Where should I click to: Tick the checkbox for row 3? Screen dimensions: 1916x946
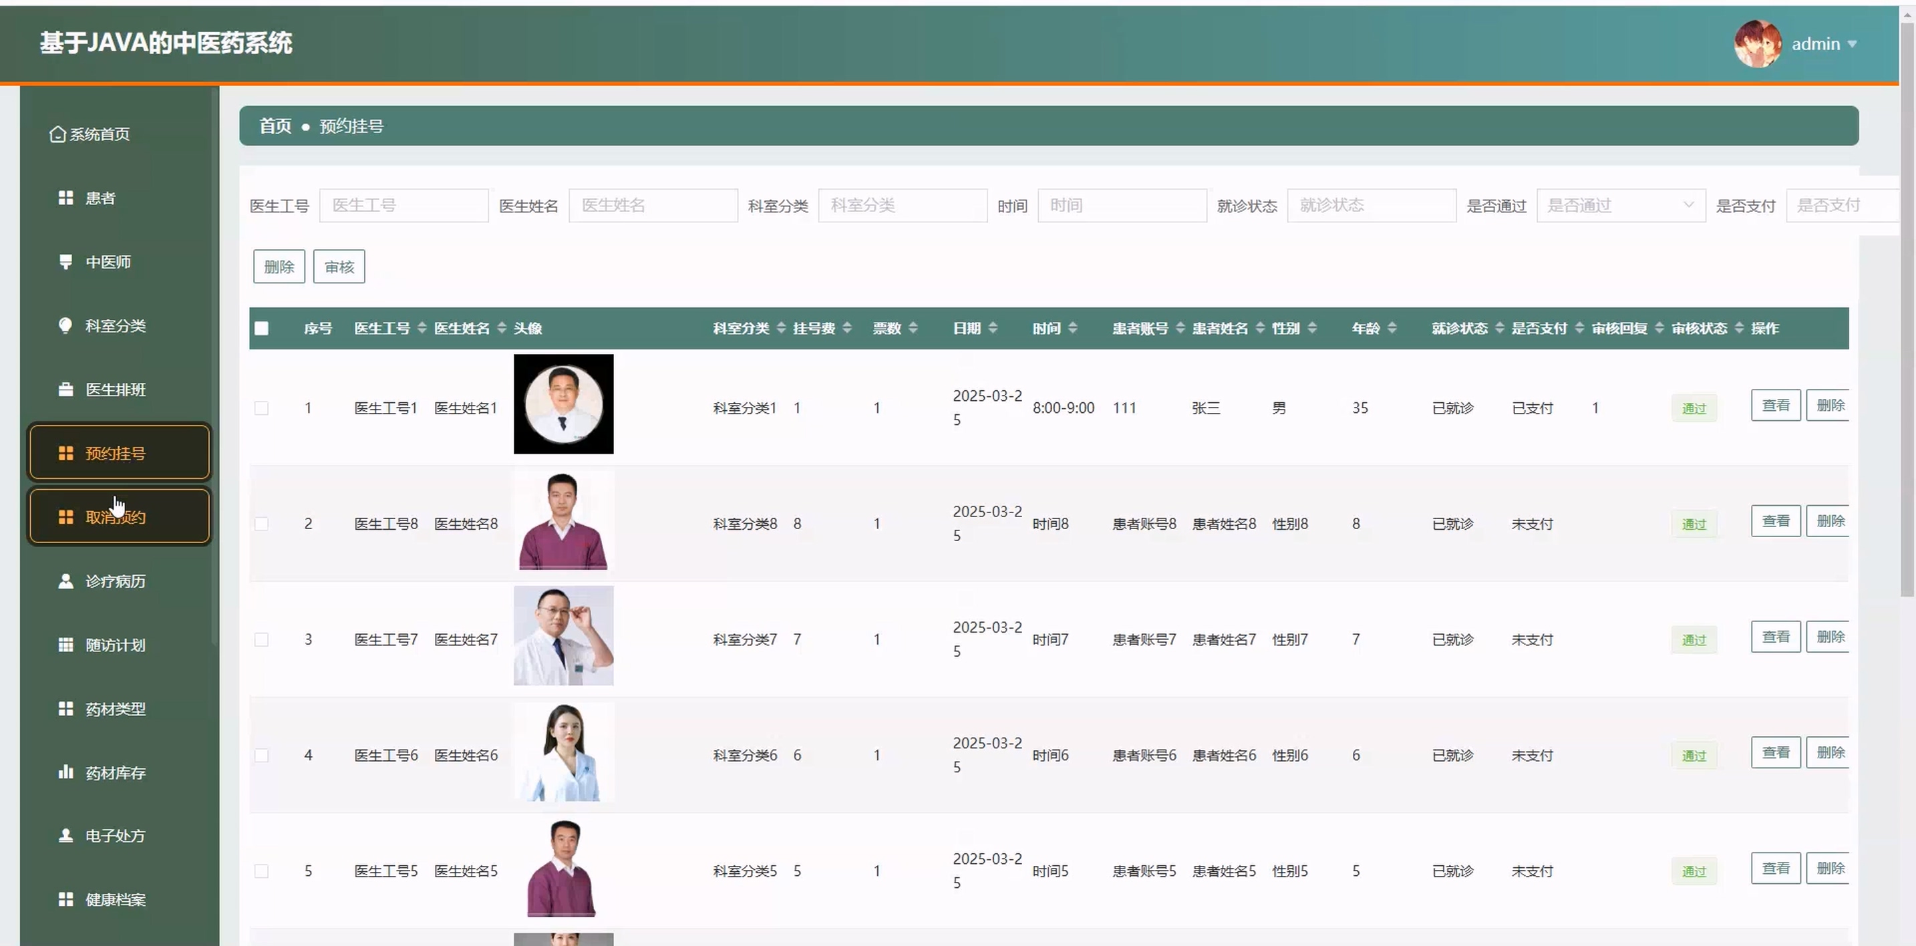click(x=261, y=639)
